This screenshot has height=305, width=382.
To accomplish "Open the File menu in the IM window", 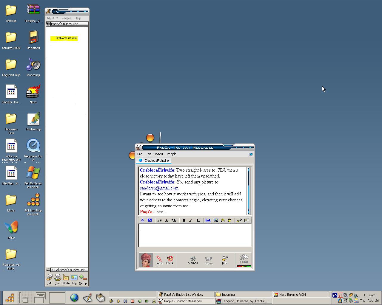I will 140,154.
